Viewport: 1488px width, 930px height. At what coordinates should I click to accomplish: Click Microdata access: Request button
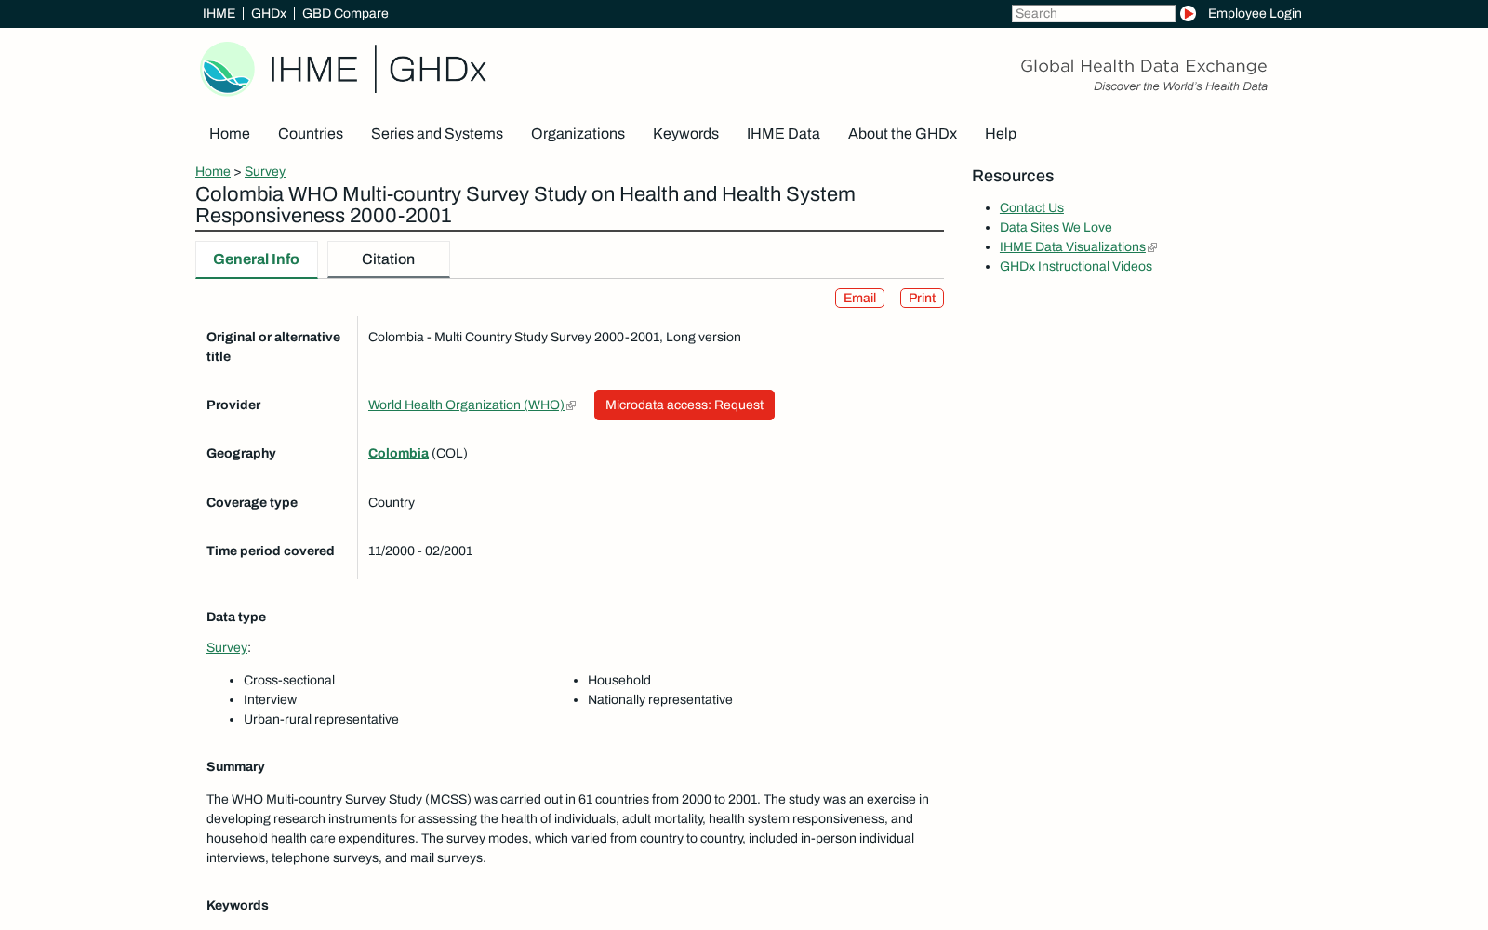pos(684,405)
